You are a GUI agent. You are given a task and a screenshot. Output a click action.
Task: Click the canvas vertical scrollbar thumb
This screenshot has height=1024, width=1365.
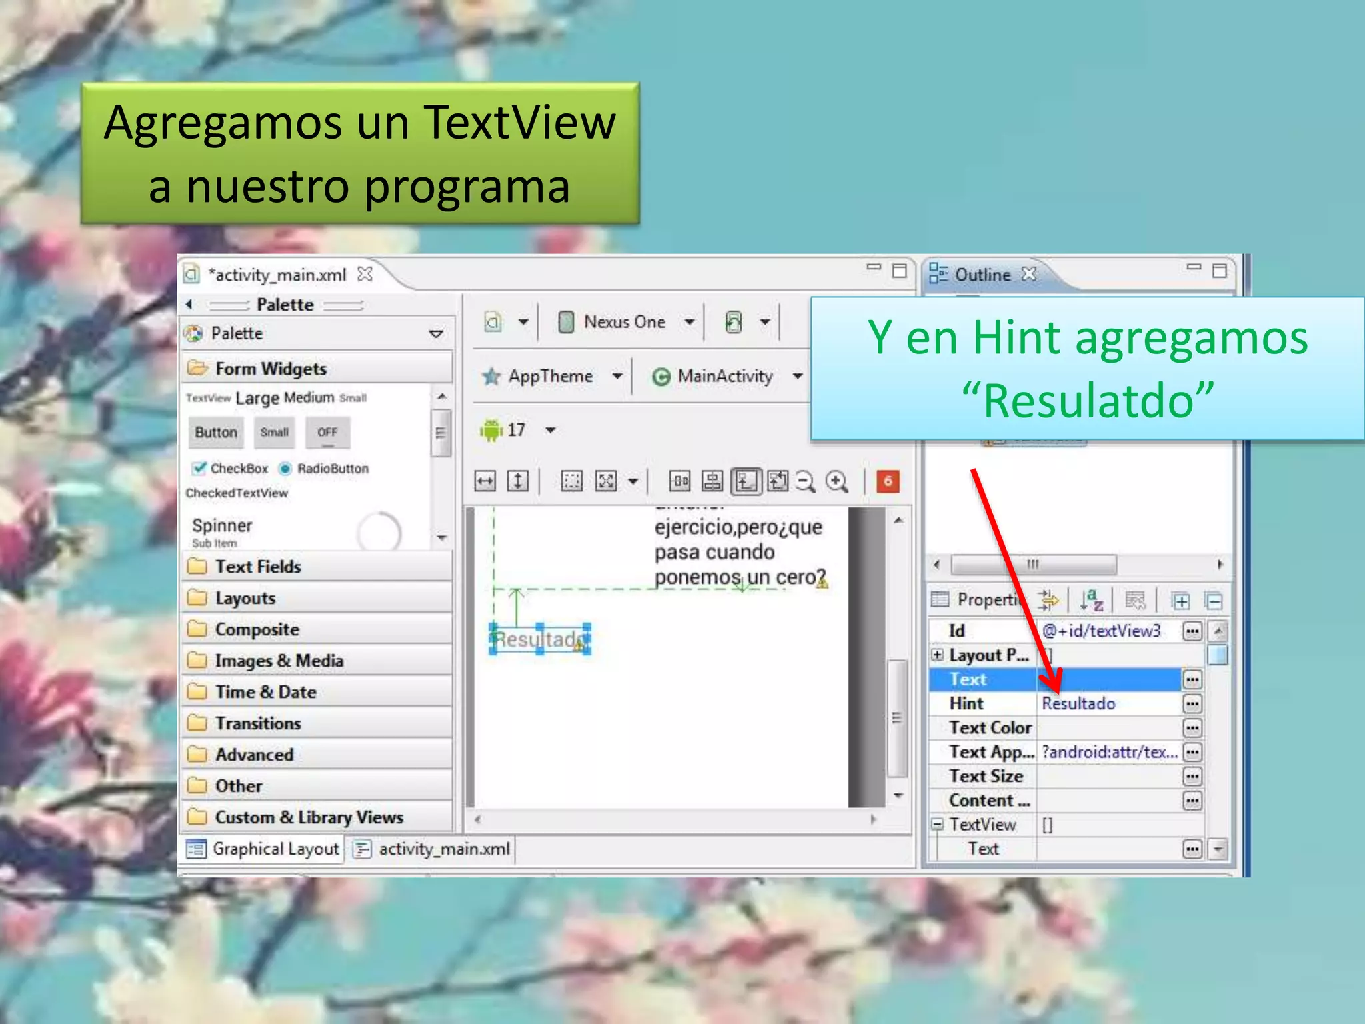coord(897,718)
